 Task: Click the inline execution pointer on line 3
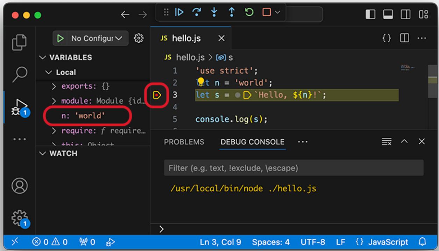click(247, 95)
